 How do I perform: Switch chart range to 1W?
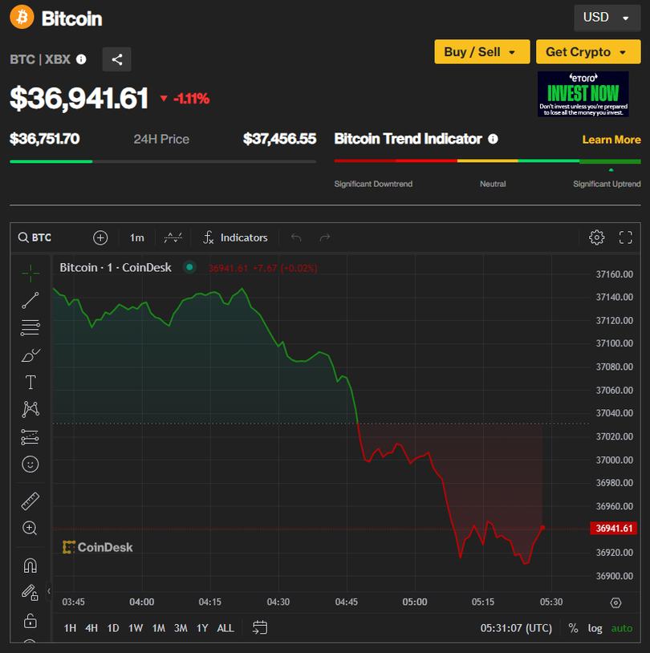136,628
